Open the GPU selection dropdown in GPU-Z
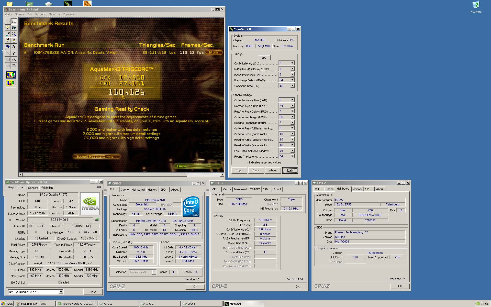 61,292
